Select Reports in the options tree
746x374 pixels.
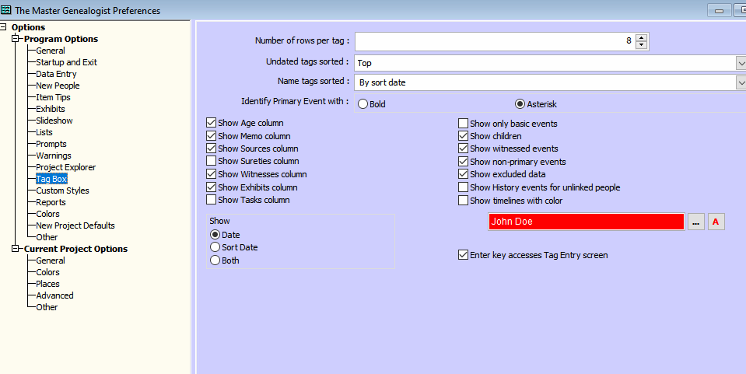click(51, 202)
